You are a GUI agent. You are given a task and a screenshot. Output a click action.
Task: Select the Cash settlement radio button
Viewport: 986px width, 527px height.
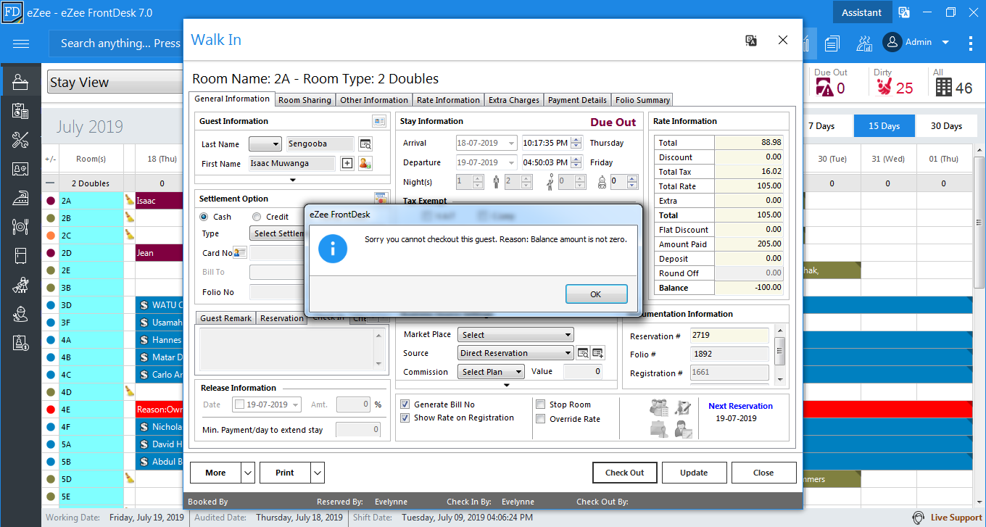(x=204, y=217)
